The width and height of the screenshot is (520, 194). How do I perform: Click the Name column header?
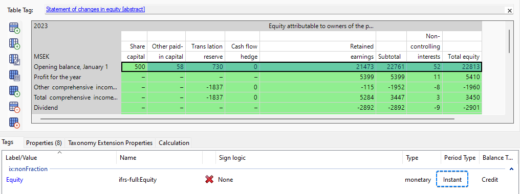point(159,158)
